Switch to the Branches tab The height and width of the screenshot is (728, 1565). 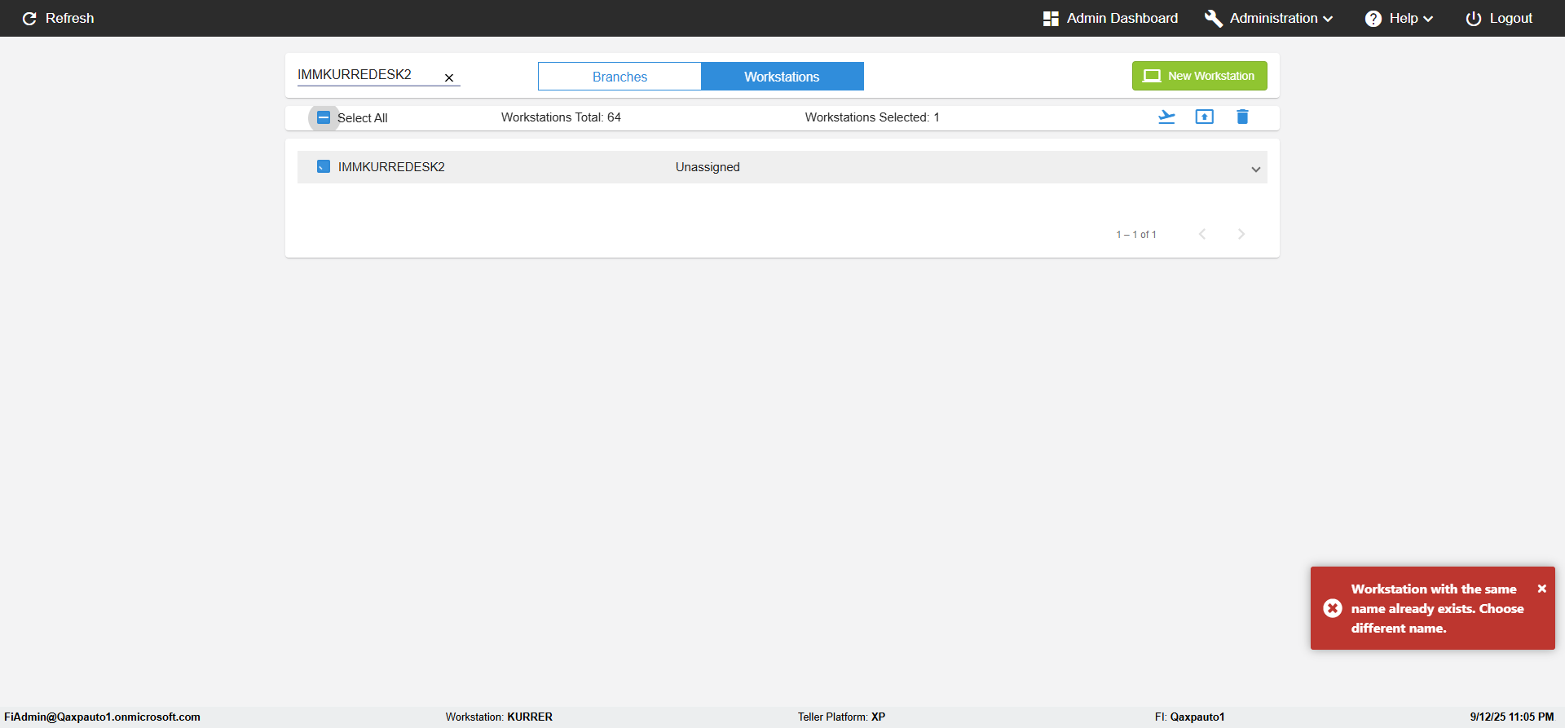click(x=619, y=77)
